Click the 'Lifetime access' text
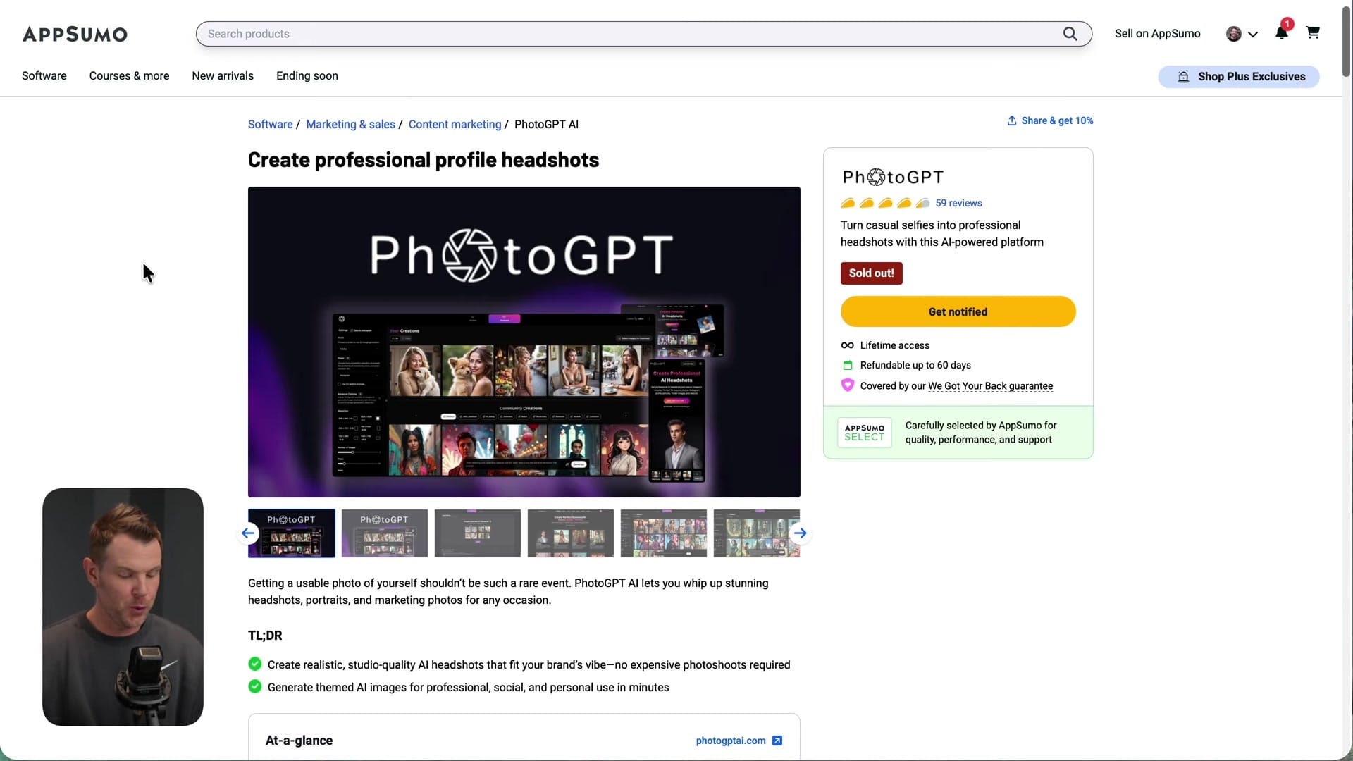This screenshot has width=1353, height=761. pos(895,345)
